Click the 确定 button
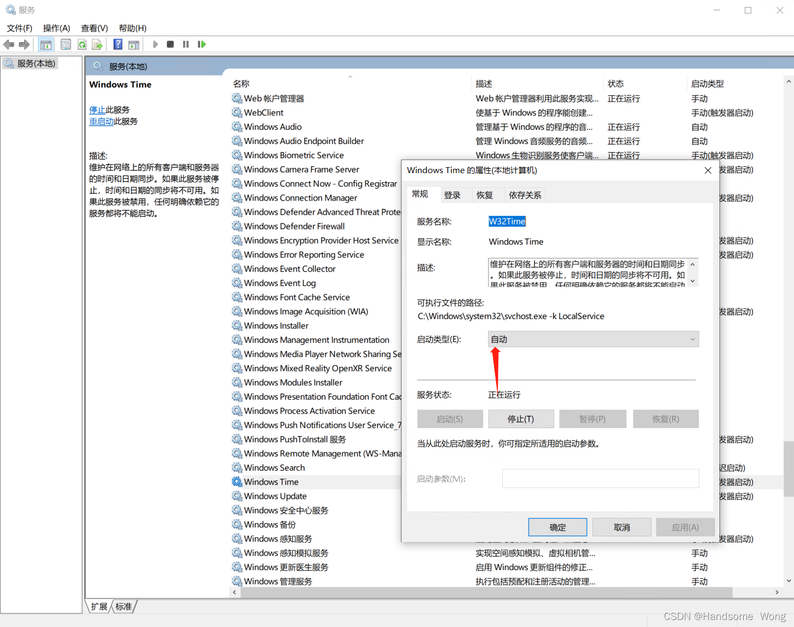794x627 pixels. point(558,527)
